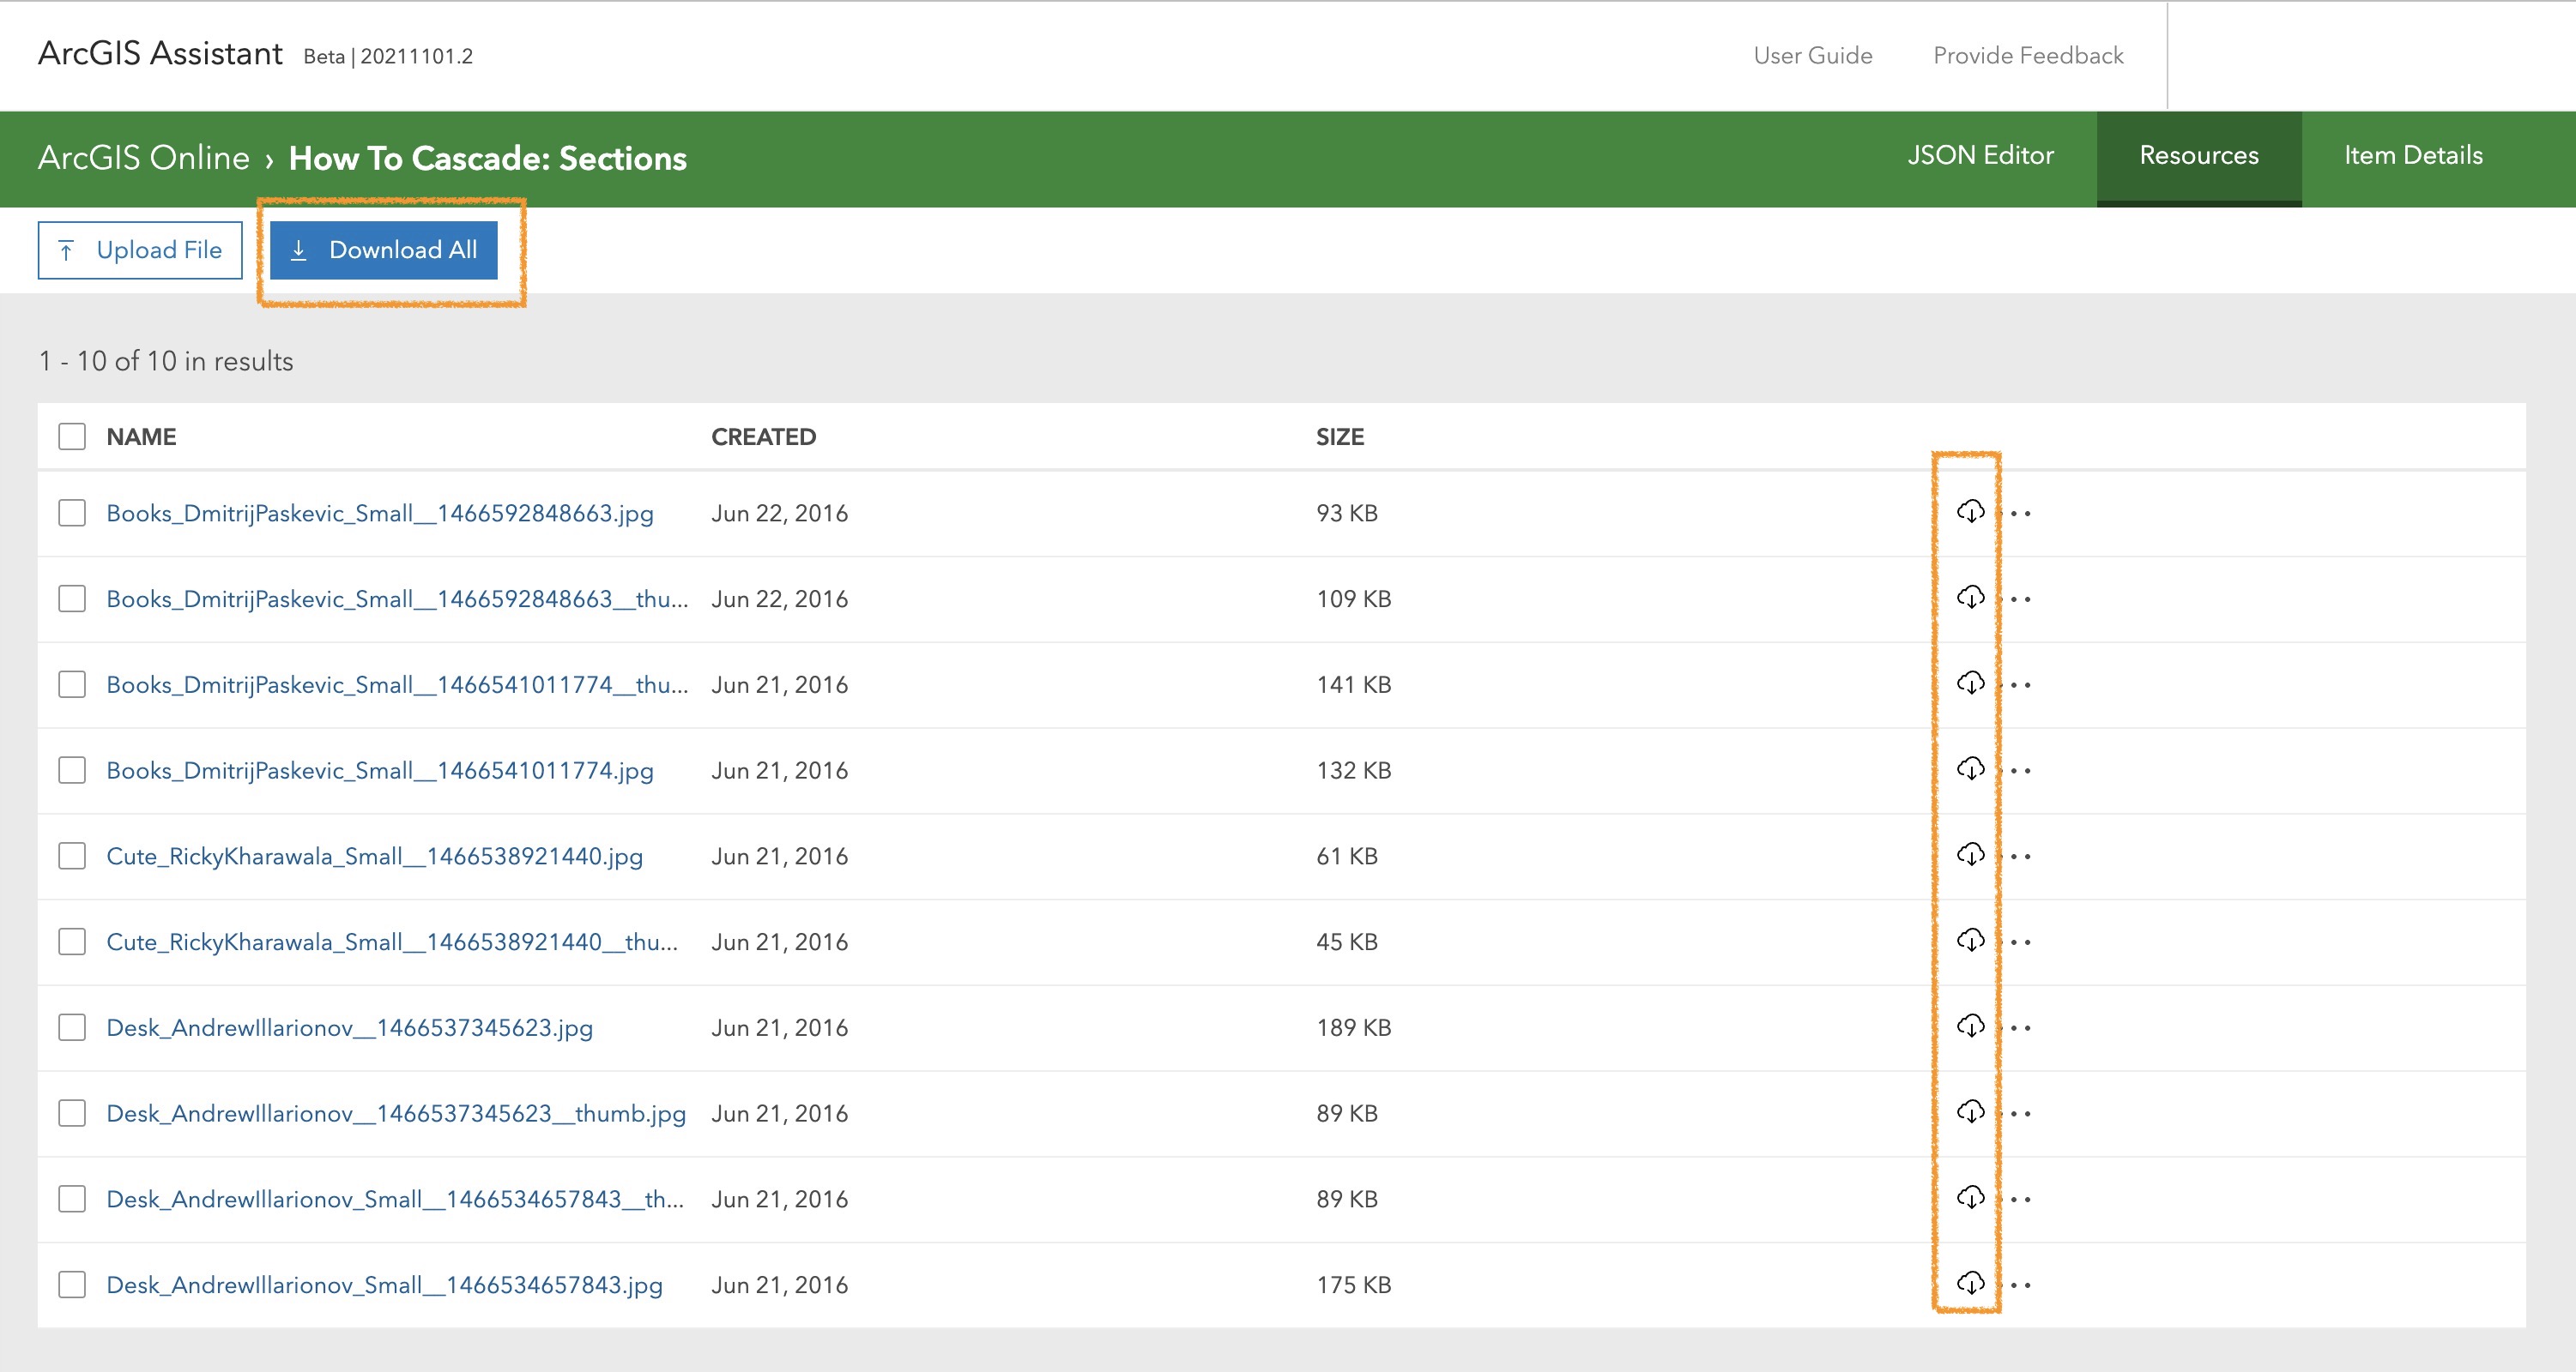Tick the checkbox for the 132 KB Books file
The width and height of the screenshot is (2576, 1372).
pyautogui.click(x=72, y=770)
